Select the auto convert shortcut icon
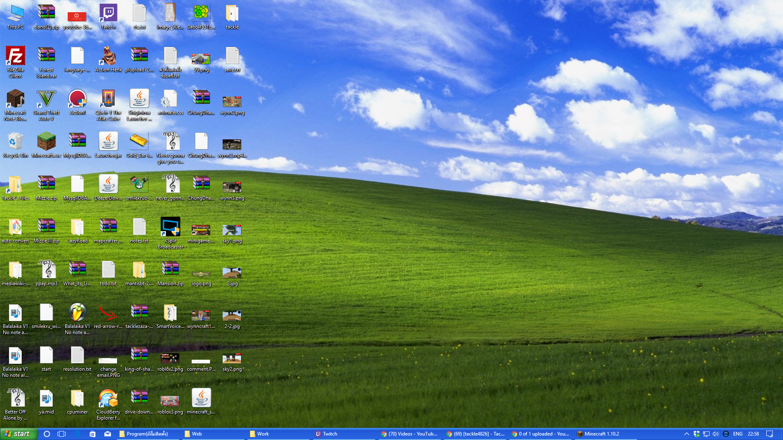Screen dimensions: 783x440 click(x=15, y=231)
